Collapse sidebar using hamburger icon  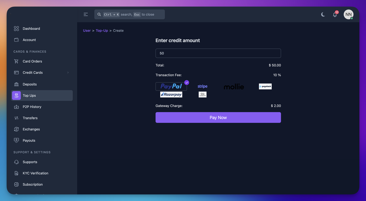(86, 15)
